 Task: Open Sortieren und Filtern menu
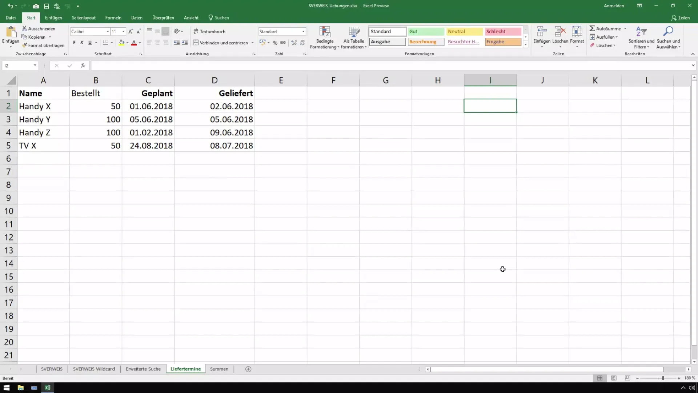click(x=641, y=37)
